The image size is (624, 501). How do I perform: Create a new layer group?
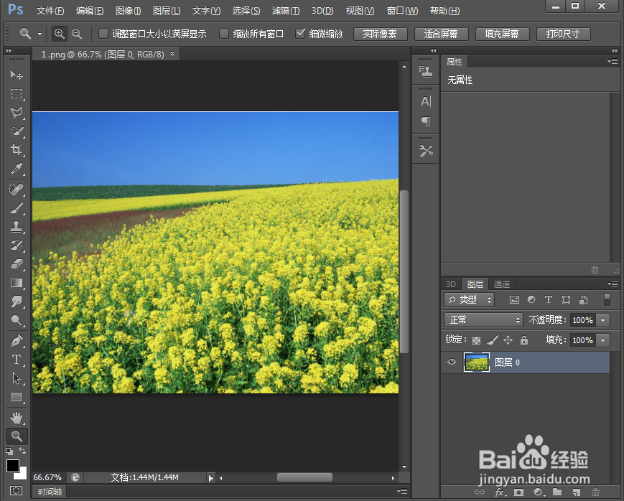(x=557, y=492)
